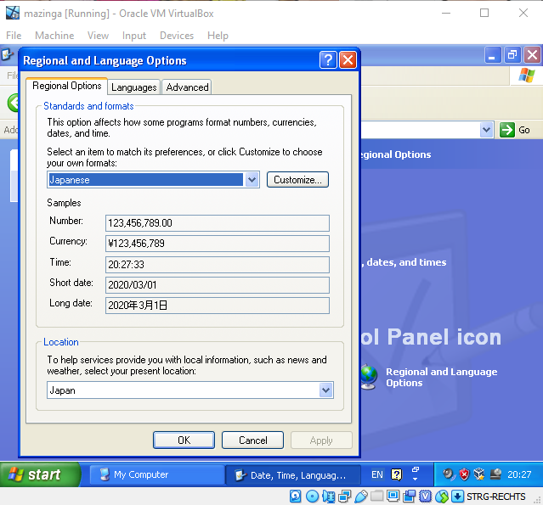Click the Currency sample field
This screenshot has width=543, height=505.
click(x=218, y=244)
